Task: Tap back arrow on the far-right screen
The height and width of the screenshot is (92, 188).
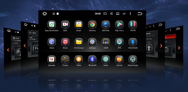Action: (178, 29)
